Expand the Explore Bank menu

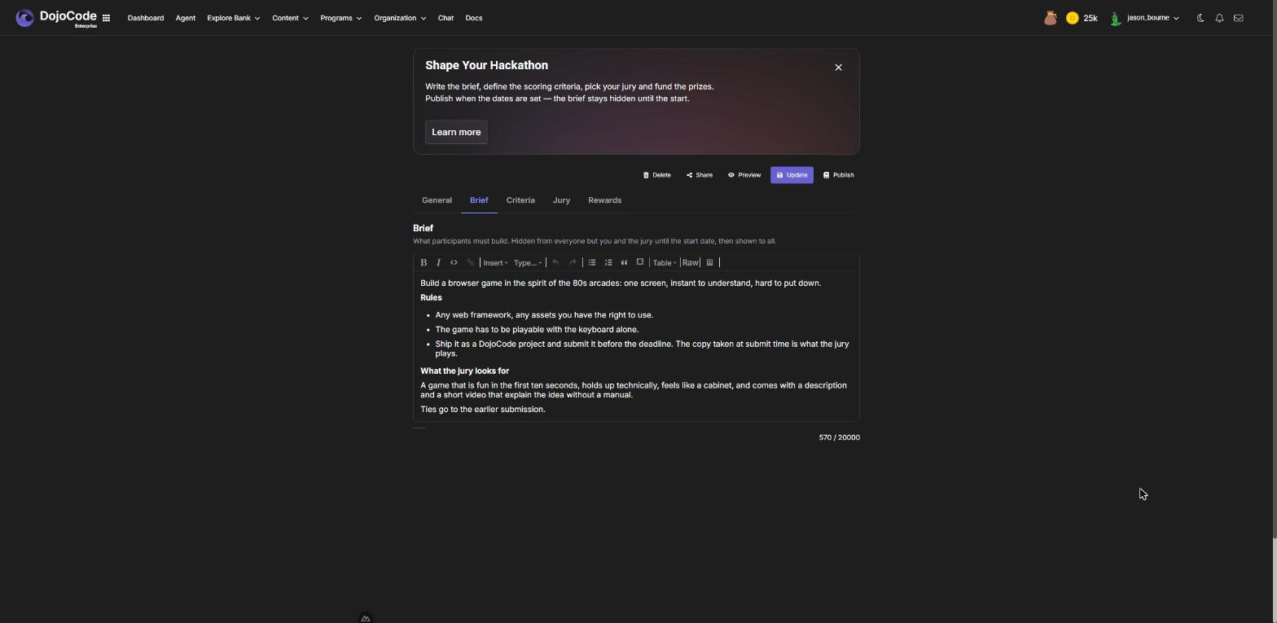coord(233,18)
